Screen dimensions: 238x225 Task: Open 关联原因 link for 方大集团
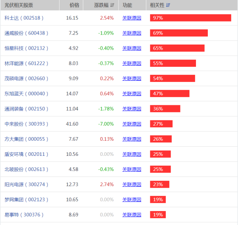click(x=132, y=139)
